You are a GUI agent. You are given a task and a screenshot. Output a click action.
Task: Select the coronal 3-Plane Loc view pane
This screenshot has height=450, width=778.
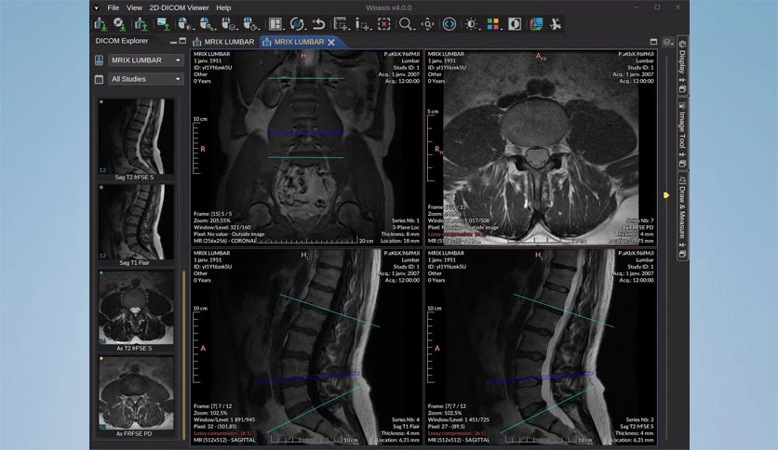[306, 148]
